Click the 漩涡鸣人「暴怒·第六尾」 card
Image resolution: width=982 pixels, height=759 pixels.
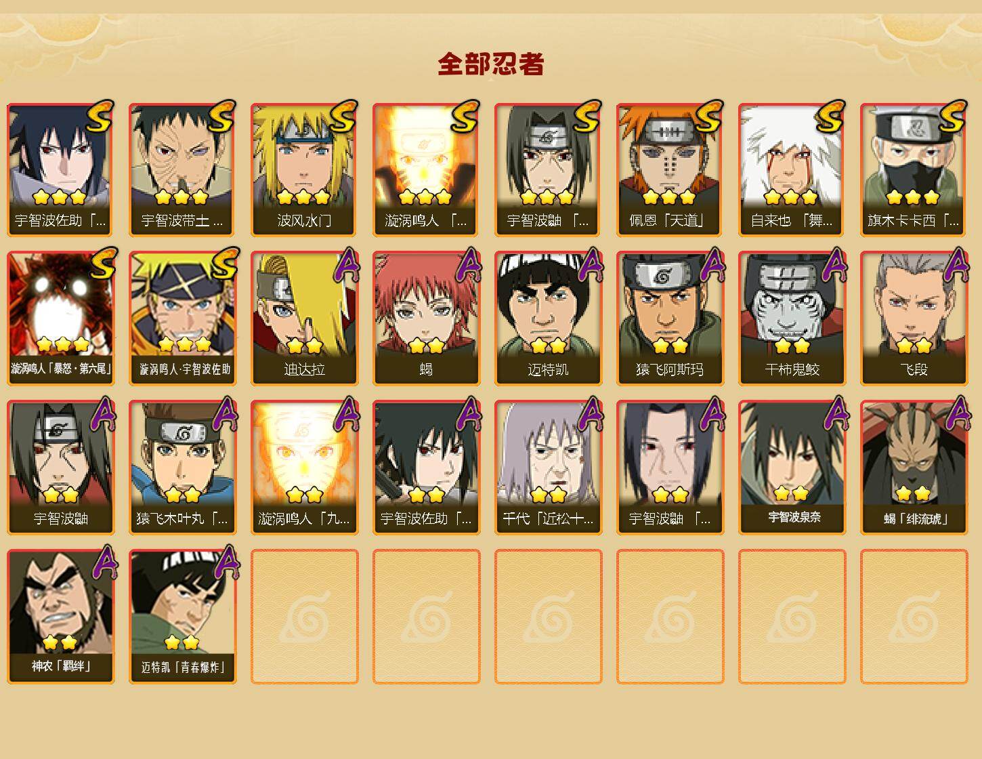[x=60, y=319]
